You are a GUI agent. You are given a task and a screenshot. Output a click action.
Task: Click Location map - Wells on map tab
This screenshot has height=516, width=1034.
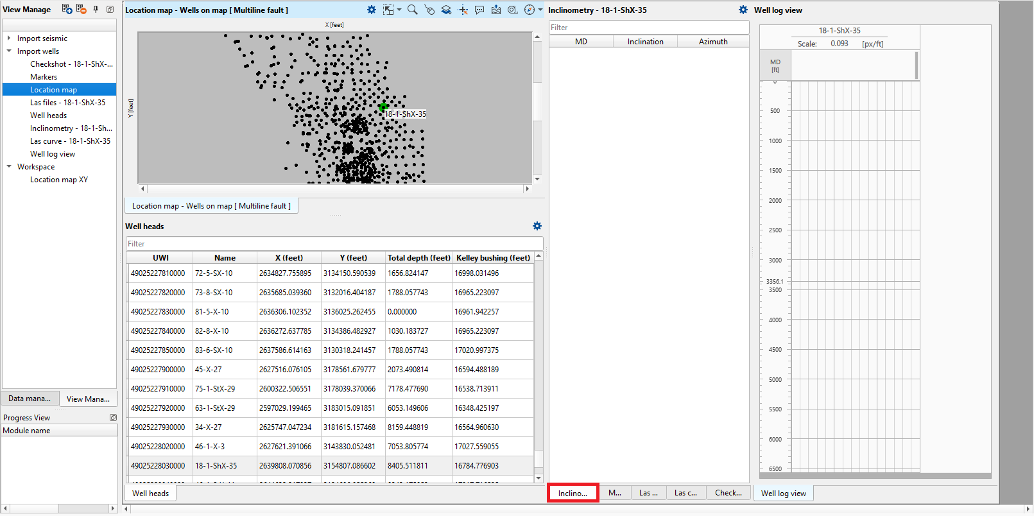211,206
